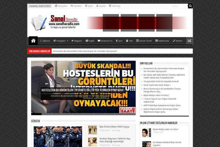The height and width of the screenshot is (147, 220).
Task: Click the soccer ball icon beside Oyun
Action: click(x=86, y=6)
